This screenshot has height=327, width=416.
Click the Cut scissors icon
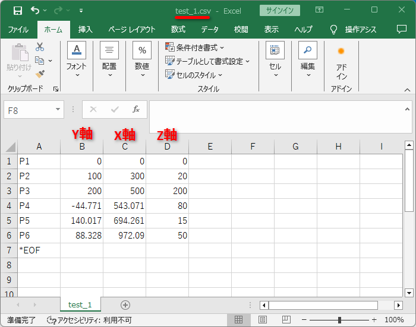40,47
